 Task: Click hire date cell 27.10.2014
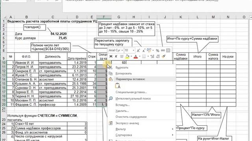pos(77,96)
